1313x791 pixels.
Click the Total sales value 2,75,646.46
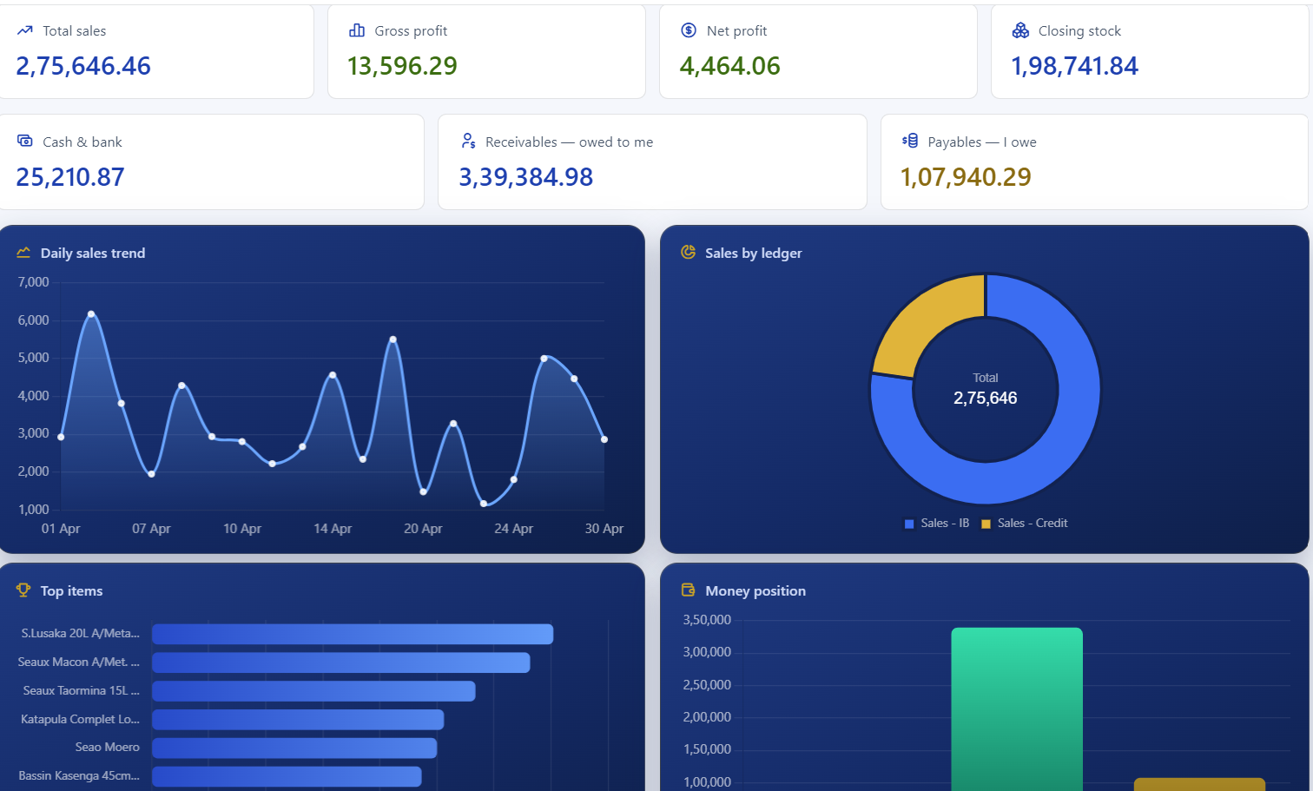[83, 66]
